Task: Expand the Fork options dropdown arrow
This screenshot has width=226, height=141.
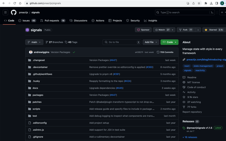Action: [x=198, y=30]
